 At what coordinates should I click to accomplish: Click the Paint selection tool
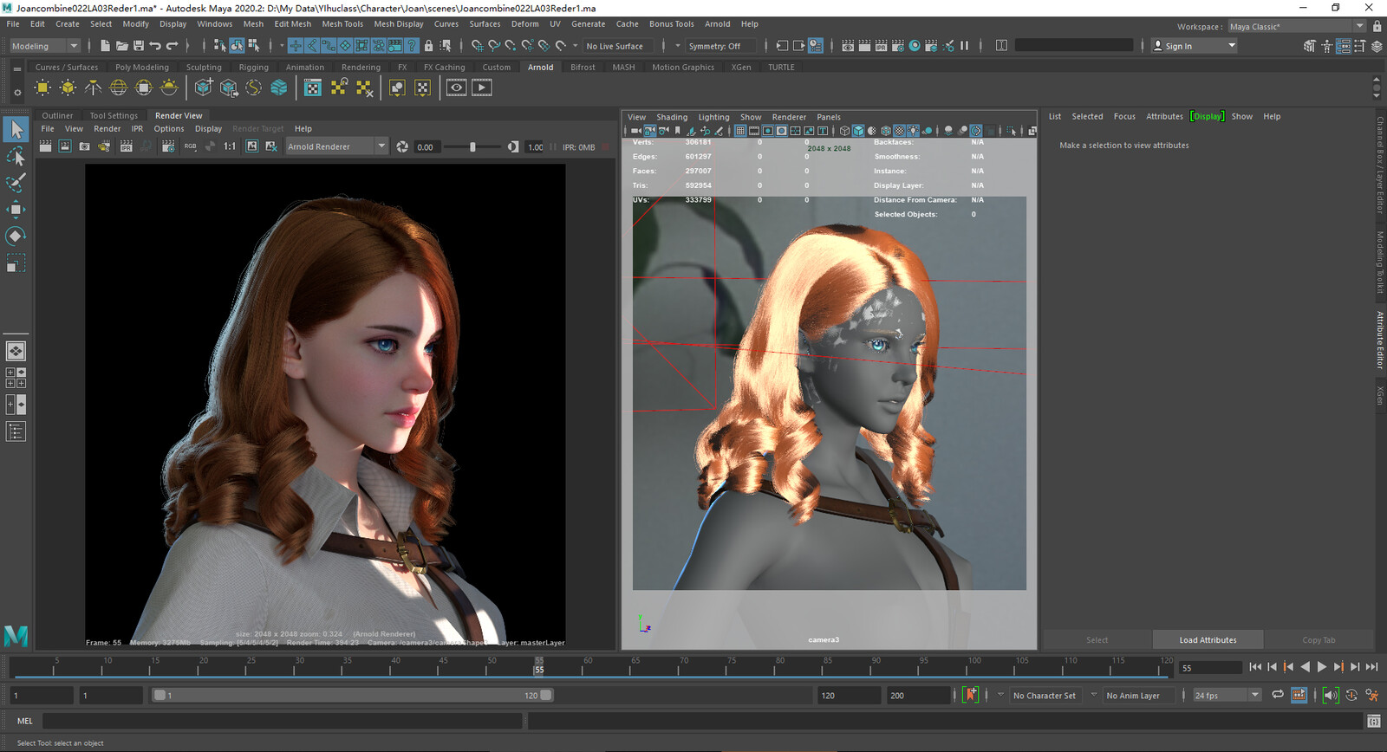point(16,183)
